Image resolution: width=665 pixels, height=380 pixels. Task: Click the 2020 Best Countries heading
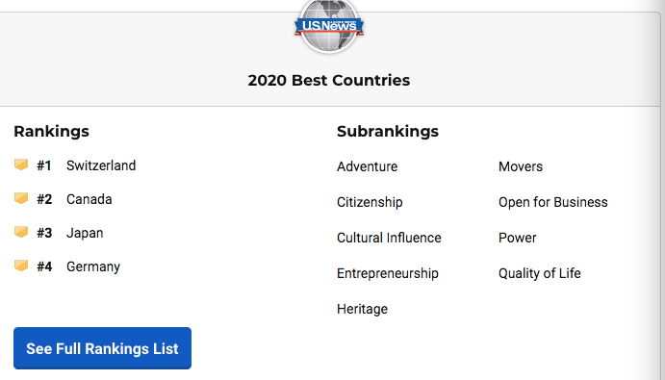pos(329,80)
